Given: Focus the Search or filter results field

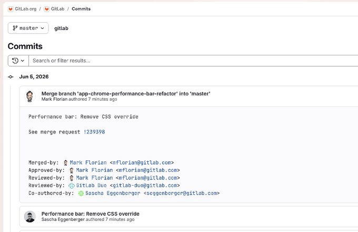Looking at the screenshot, I should coord(193,61).
